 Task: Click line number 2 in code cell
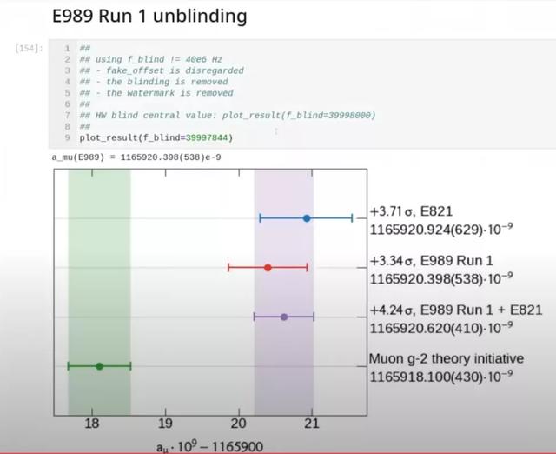pyautogui.click(x=68, y=59)
